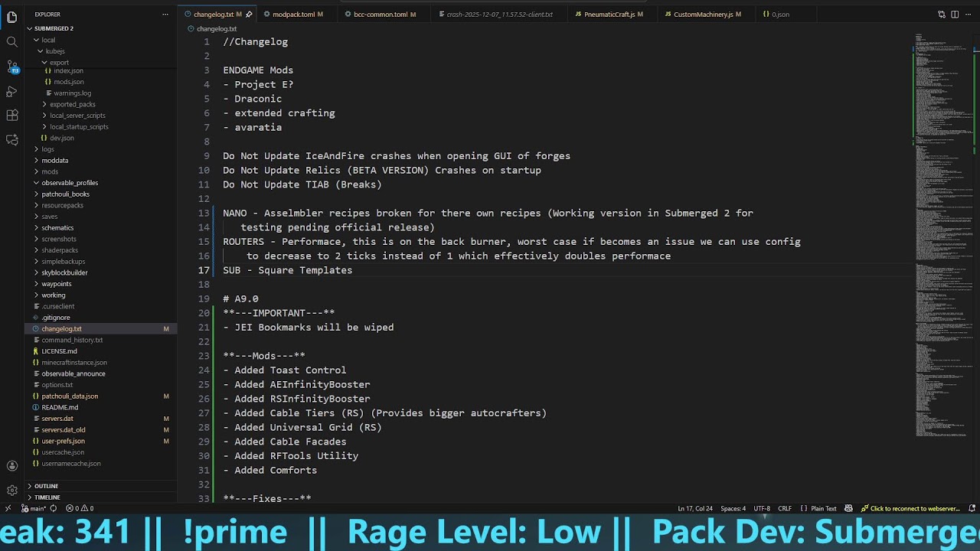This screenshot has height=551, width=980.
Task: Switch to the bcc-common.toml tab
Action: click(x=384, y=15)
